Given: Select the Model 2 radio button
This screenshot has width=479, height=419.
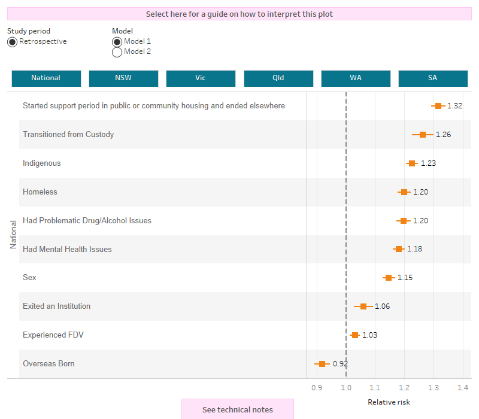Looking at the screenshot, I should point(117,52).
